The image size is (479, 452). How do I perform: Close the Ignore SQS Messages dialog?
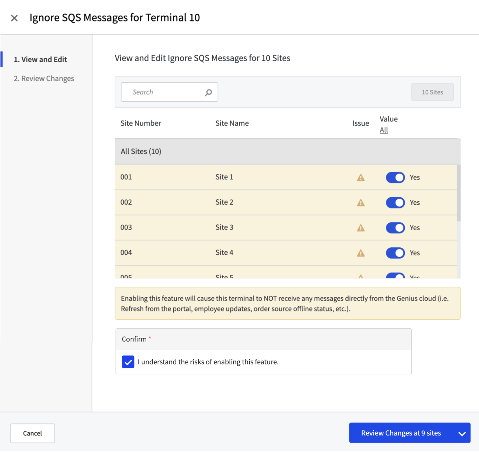pos(14,18)
